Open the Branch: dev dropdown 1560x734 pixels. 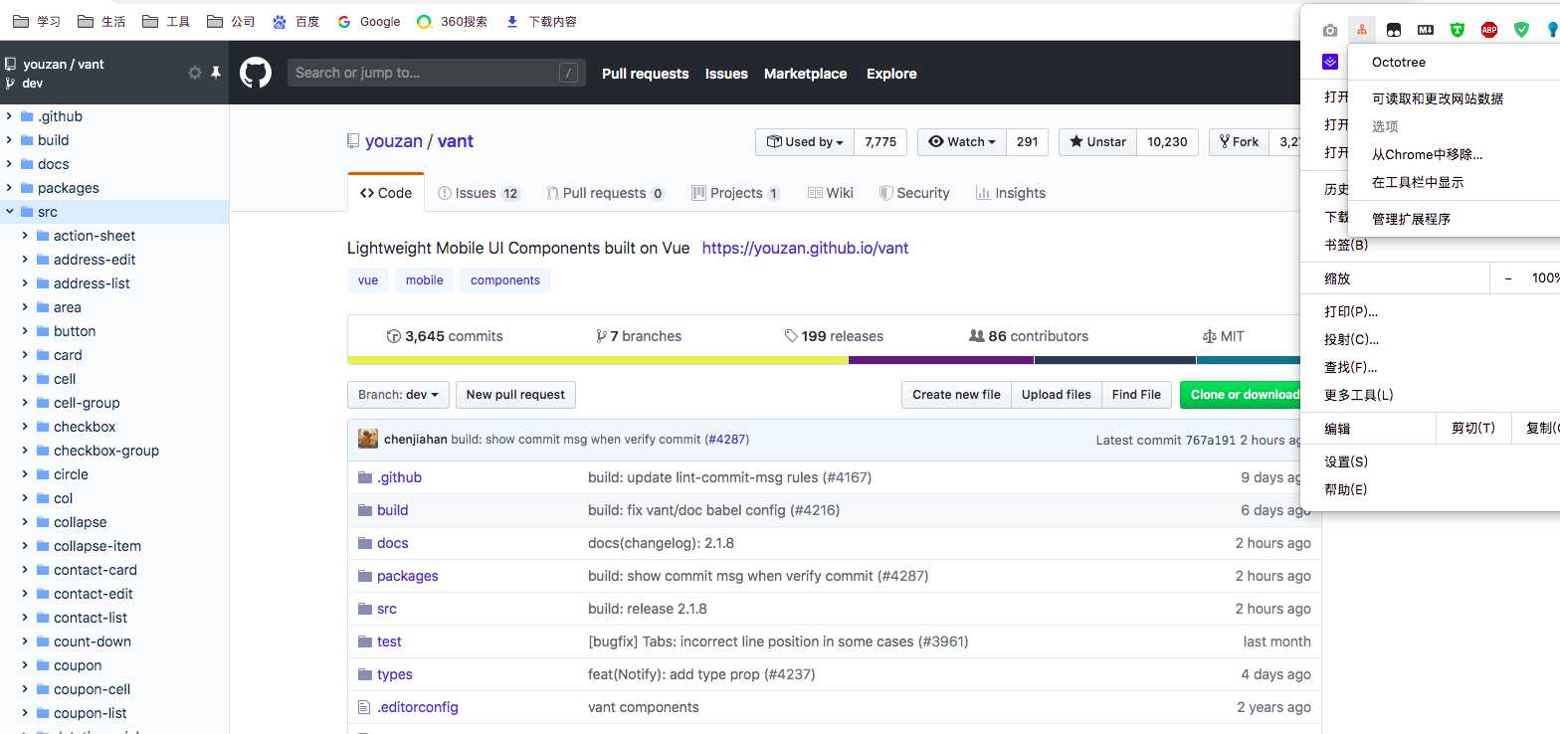click(x=398, y=395)
